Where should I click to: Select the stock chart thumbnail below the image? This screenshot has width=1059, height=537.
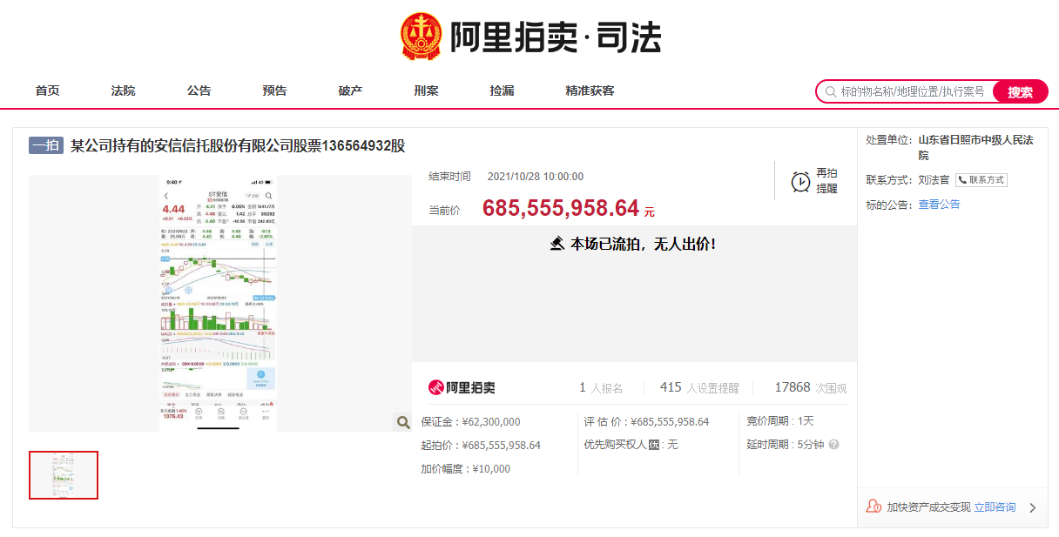click(64, 475)
